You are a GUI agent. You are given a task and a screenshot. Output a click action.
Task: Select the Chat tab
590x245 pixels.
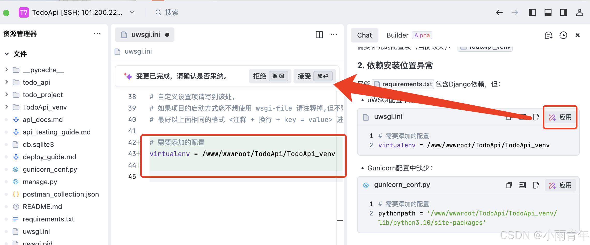(364, 35)
